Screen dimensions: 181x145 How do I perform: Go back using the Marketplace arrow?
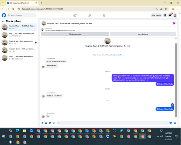point(3,21)
